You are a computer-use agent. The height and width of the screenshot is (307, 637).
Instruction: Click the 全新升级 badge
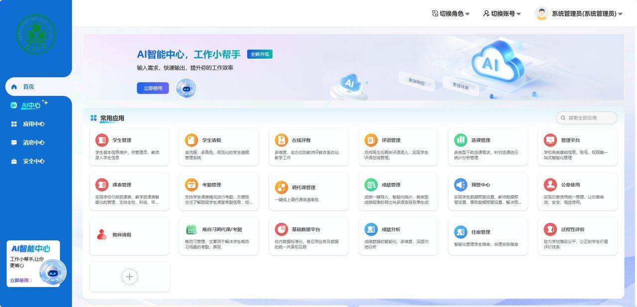pyautogui.click(x=260, y=54)
